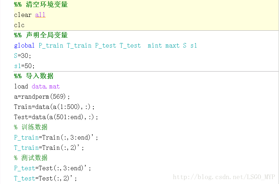Image resolution: width=279 pixels, height=184 pixels.
Task: Click the 'global' keyword
Action: pyautogui.click(x=24, y=45)
